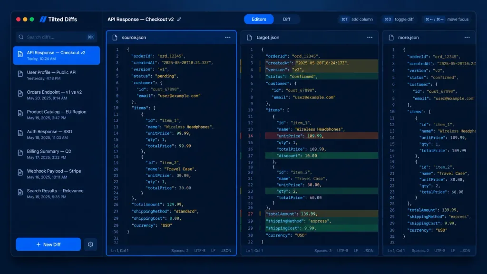The image size is (487, 274).
Task: Open the settings gear in the sidebar
Action: tap(90, 245)
